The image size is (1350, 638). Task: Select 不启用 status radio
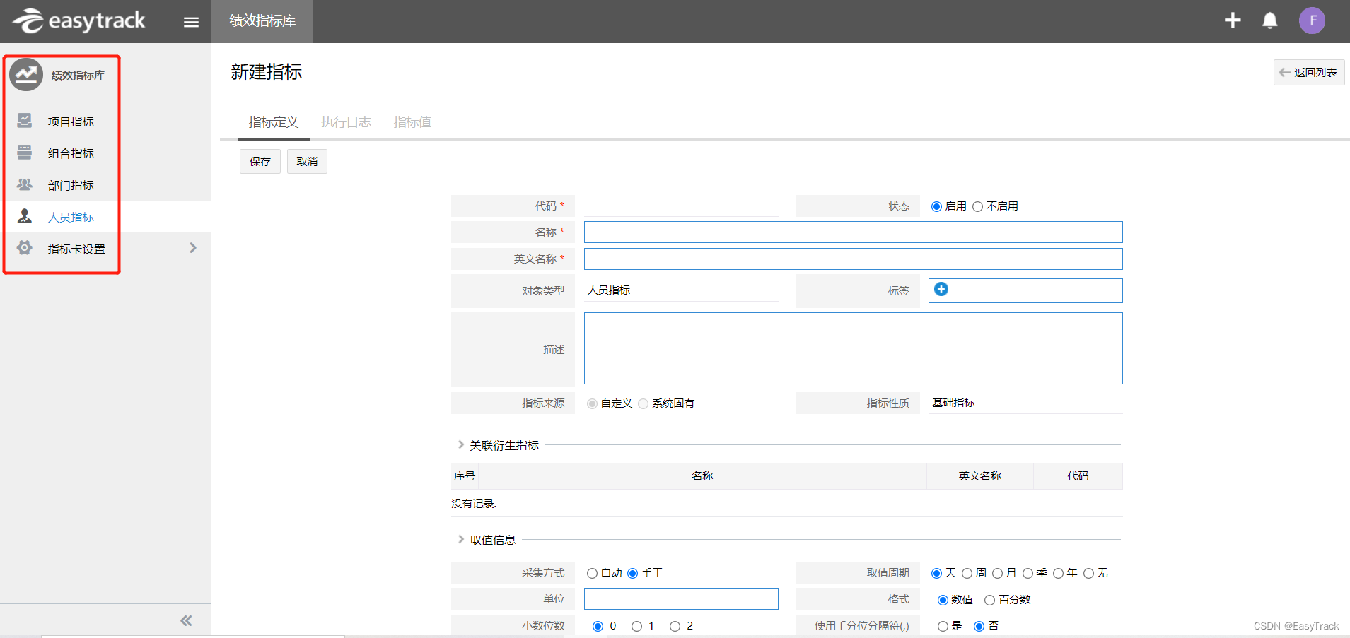[977, 206]
